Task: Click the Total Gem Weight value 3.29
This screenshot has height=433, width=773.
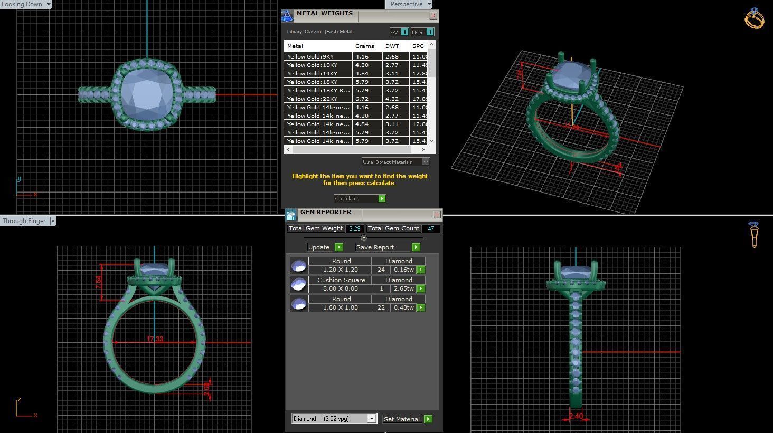Action: (x=355, y=228)
